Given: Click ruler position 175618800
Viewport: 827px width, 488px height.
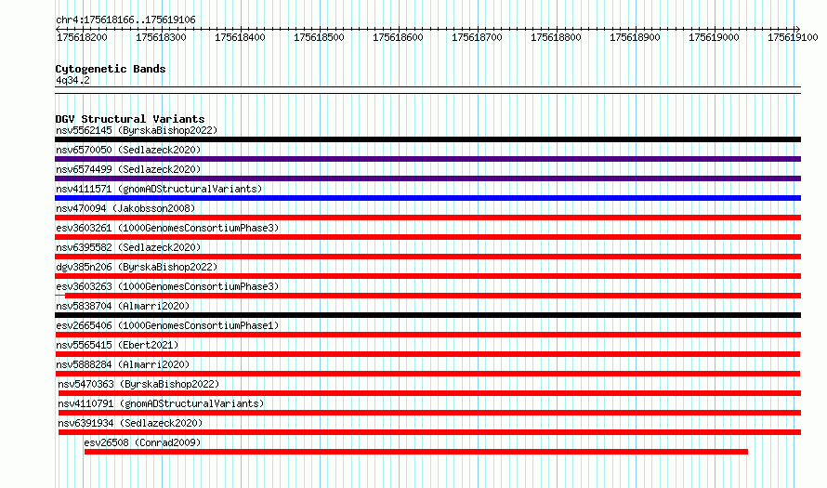Looking at the screenshot, I should coord(556,37).
